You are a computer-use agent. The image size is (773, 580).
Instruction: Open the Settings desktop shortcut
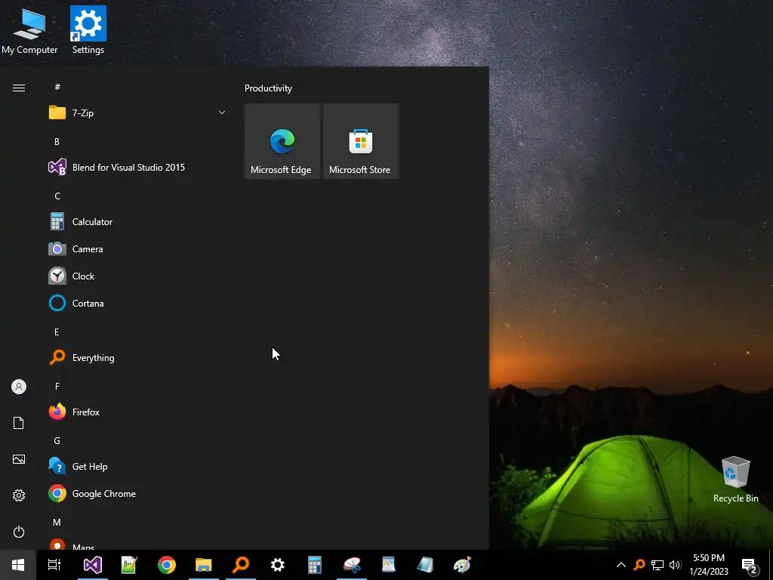88,30
